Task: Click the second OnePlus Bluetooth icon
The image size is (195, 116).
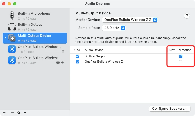Action: pos(12,60)
